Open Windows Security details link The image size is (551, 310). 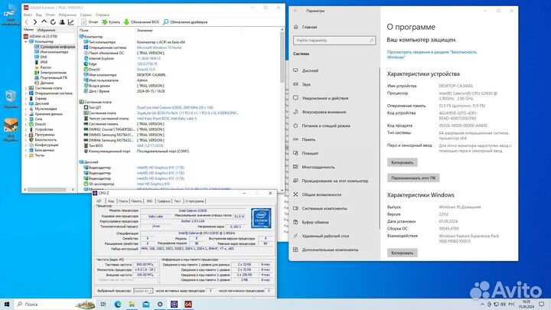(432, 54)
